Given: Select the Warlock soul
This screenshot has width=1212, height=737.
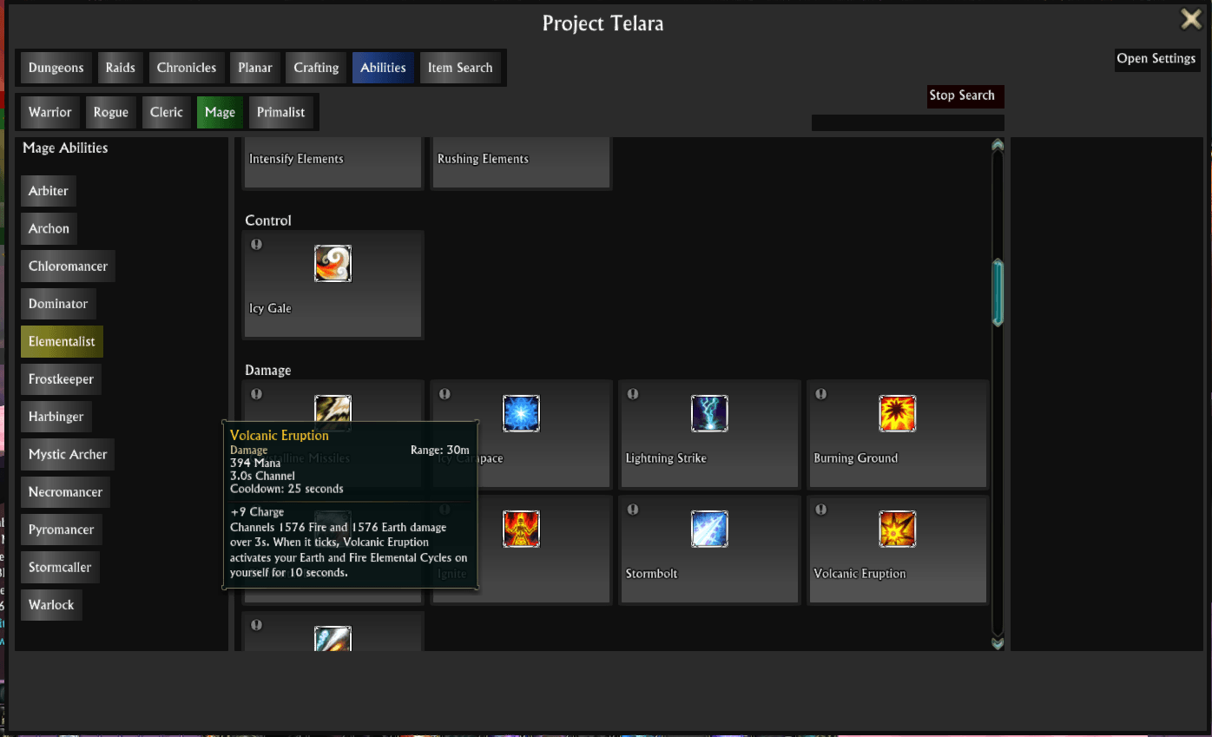Looking at the screenshot, I should coord(51,605).
